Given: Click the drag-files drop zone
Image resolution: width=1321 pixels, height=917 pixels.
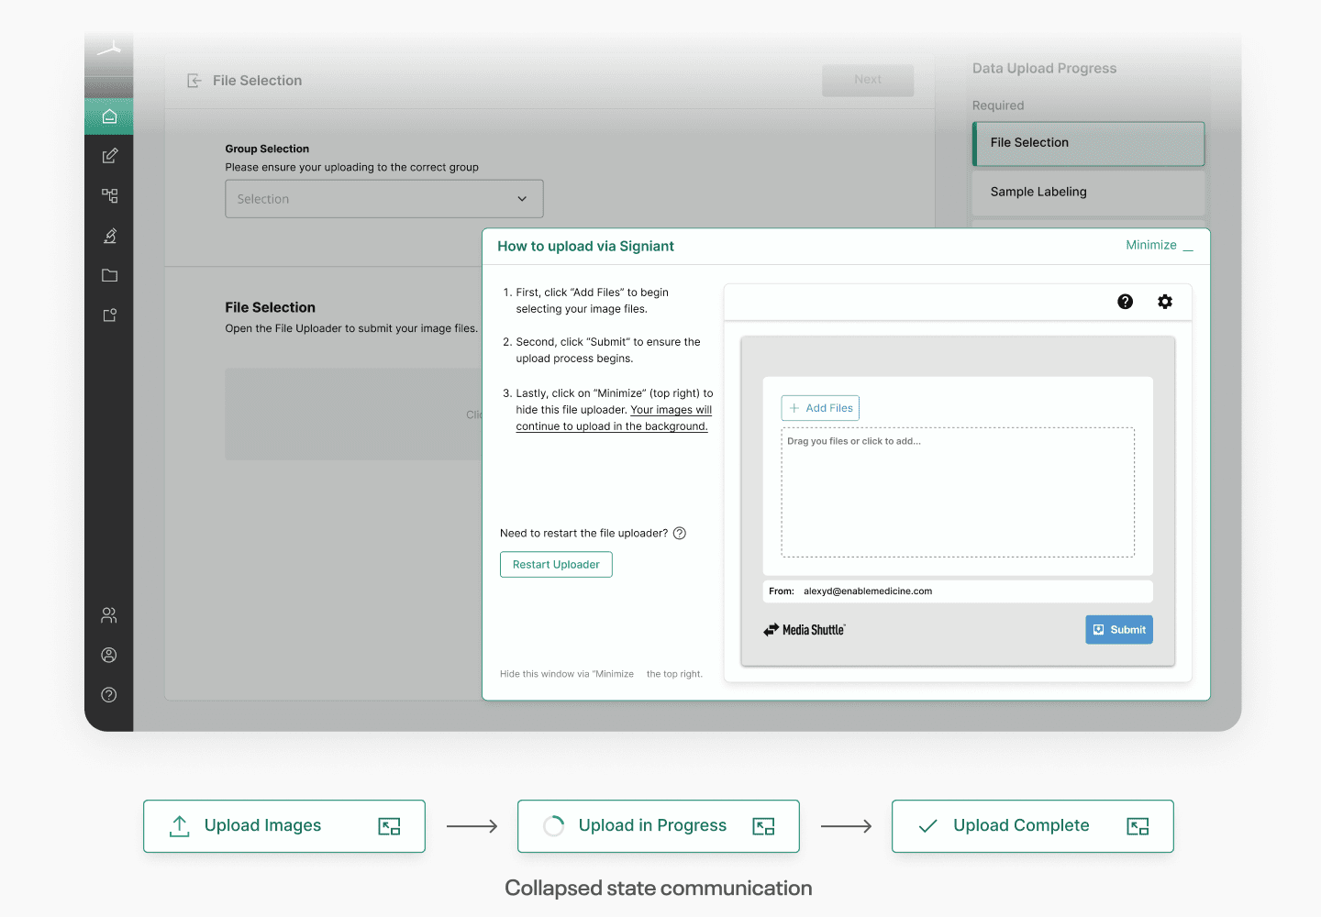Looking at the screenshot, I should point(958,492).
